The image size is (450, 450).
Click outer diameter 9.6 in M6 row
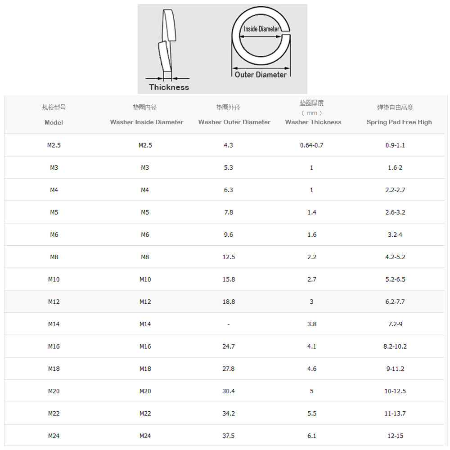(229, 235)
